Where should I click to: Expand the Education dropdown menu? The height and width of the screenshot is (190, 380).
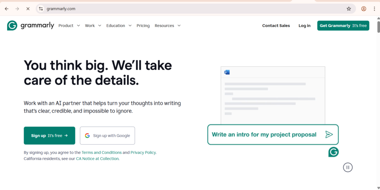coord(119,26)
